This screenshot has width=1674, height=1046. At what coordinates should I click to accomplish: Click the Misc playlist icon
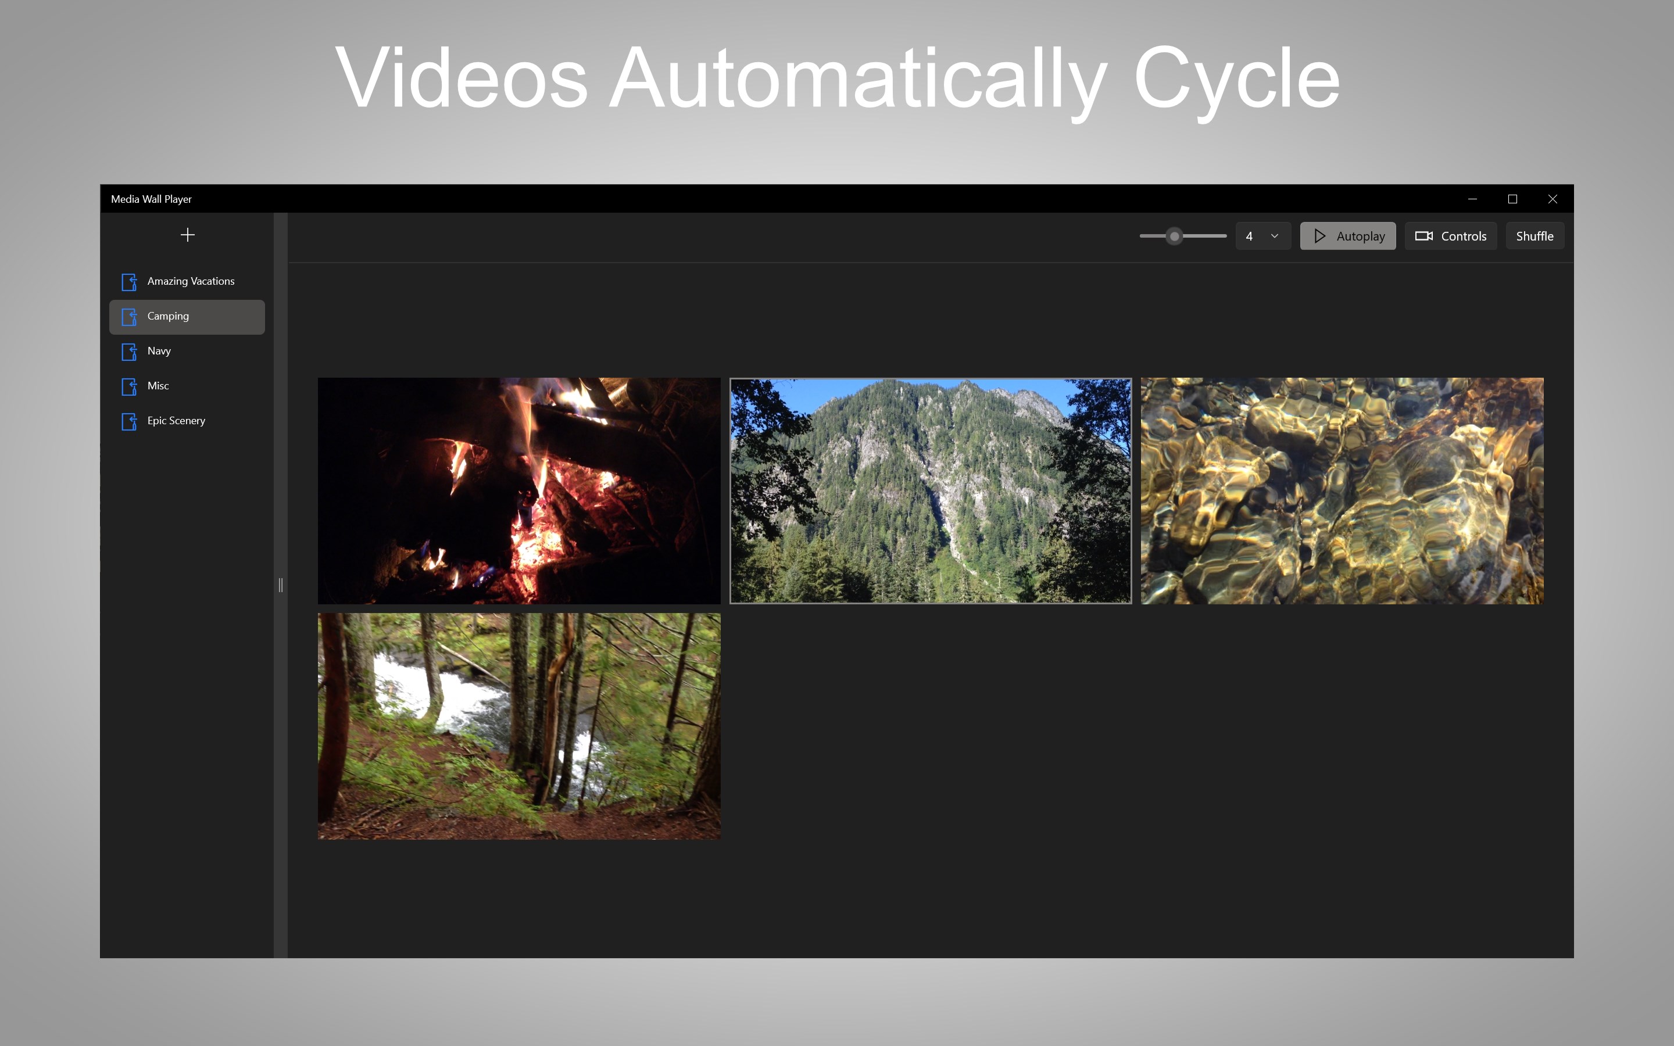[x=130, y=386]
